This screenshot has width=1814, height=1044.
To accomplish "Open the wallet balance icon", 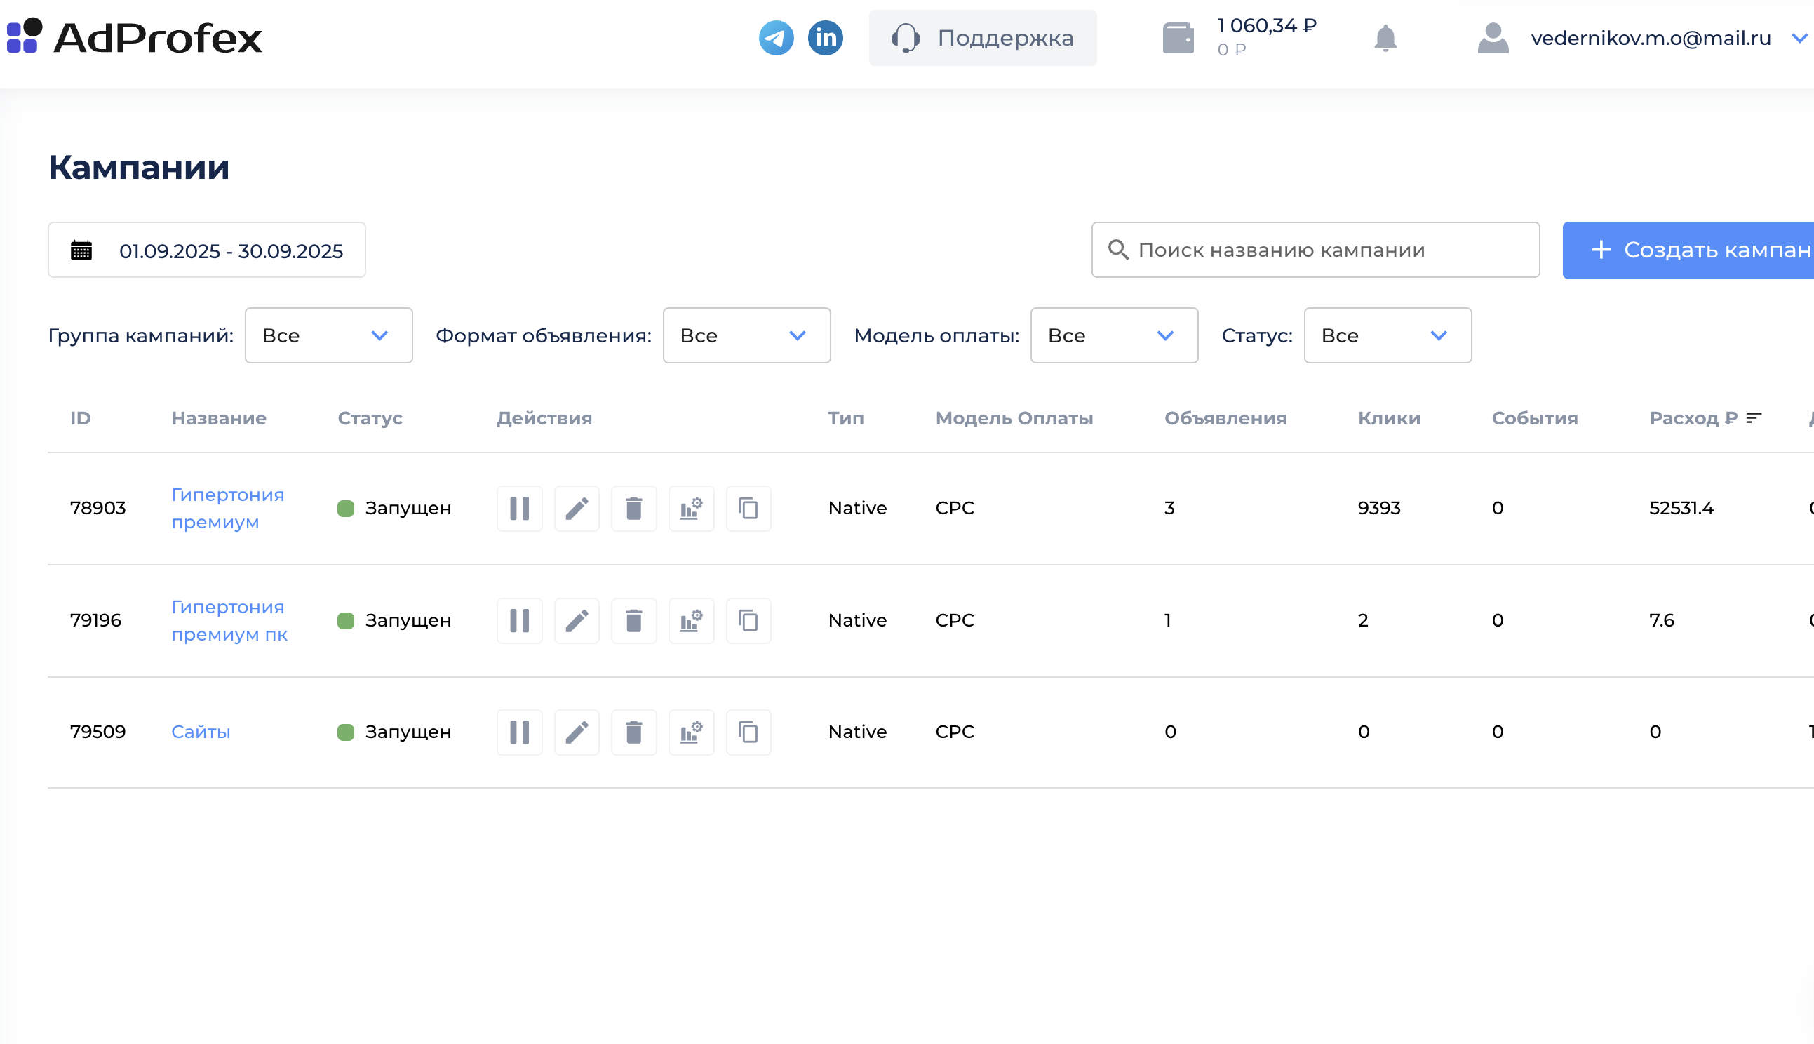I will [x=1178, y=38].
